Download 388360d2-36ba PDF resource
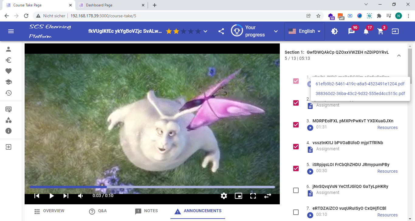Viewport: 415px width, 221px height. (360, 93)
